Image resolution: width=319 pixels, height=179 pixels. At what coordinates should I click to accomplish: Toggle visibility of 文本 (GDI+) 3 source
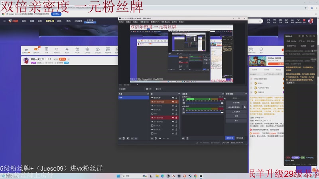tap(173, 117)
